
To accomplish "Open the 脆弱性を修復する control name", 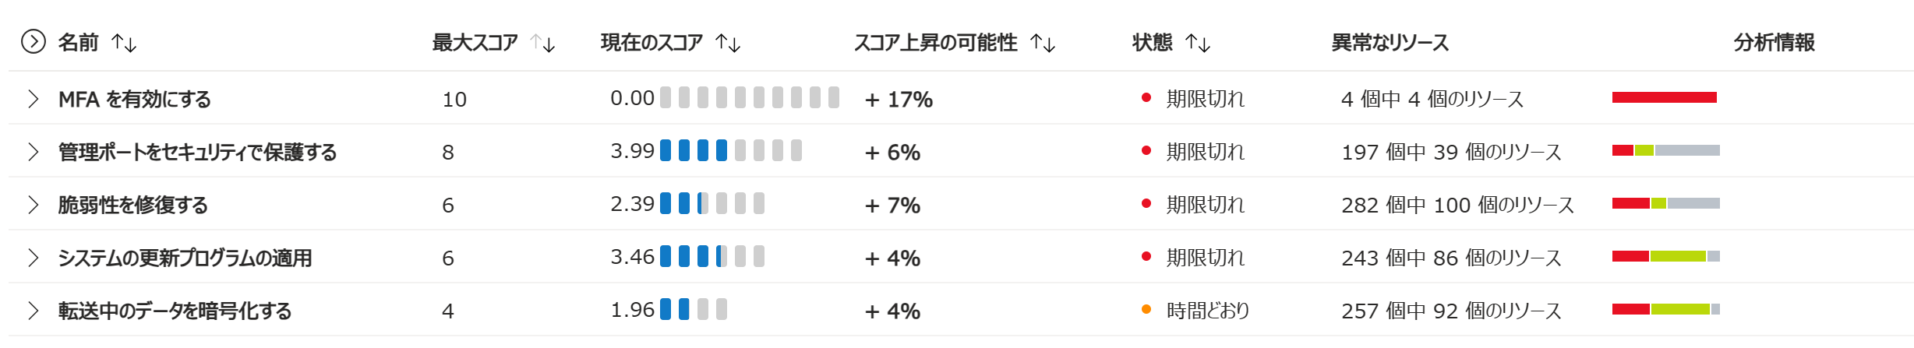I will click(133, 206).
